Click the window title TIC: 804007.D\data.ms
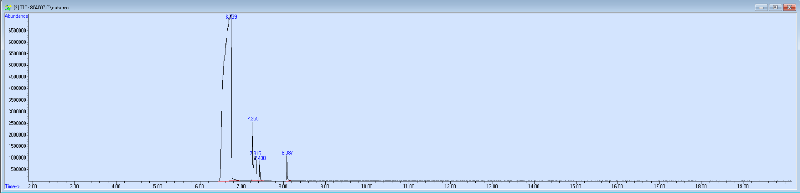The height and width of the screenshot is (193, 800). (x=41, y=8)
